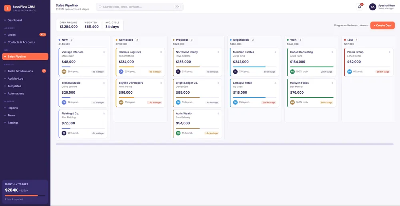Click probability bar on Meridian Estates card

(x=254, y=67)
